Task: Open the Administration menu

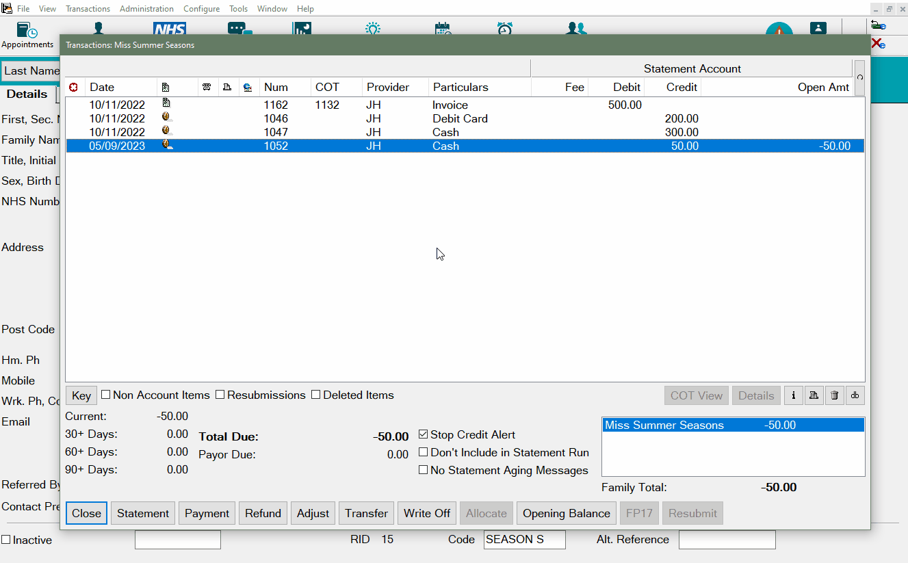Action: pyautogui.click(x=146, y=9)
